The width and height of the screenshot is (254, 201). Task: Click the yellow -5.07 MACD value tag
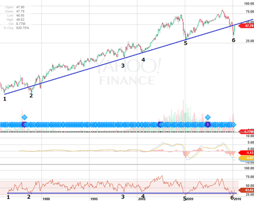[x=246, y=158]
